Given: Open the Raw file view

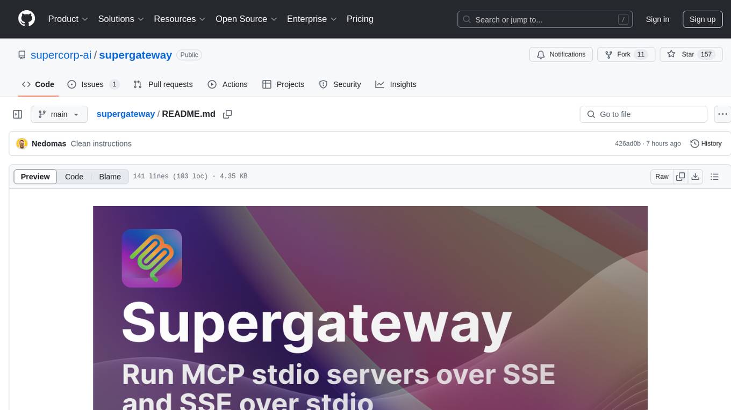Looking at the screenshot, I should 662,177.
